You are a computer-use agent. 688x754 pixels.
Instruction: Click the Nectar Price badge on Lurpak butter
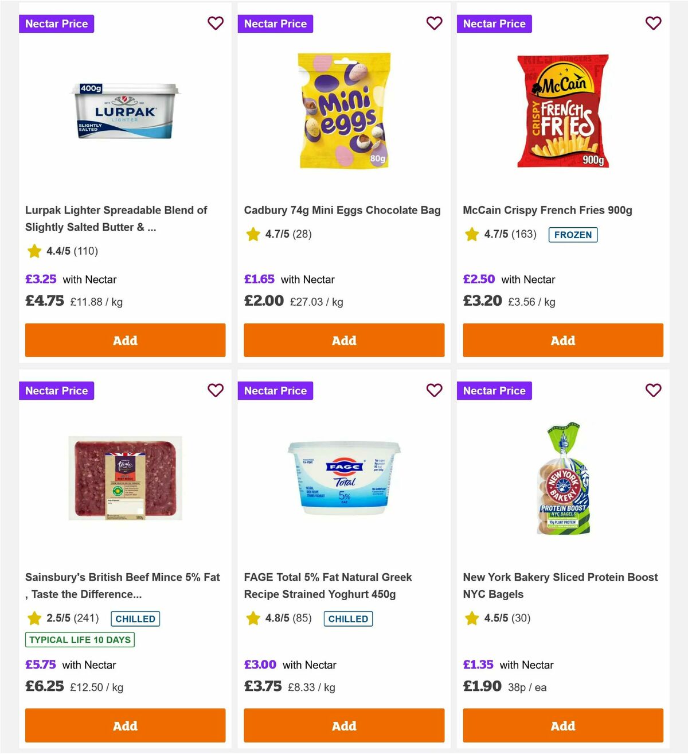click(56, 24)
